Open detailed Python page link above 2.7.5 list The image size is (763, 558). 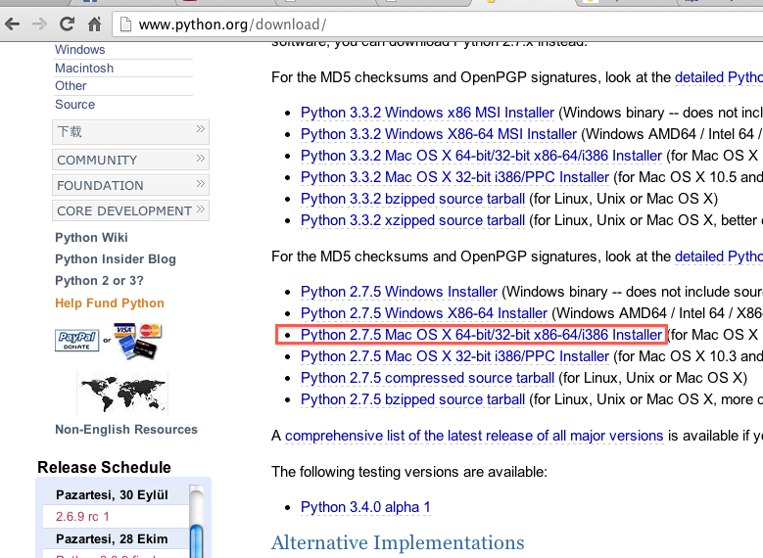tap(719, 256)
